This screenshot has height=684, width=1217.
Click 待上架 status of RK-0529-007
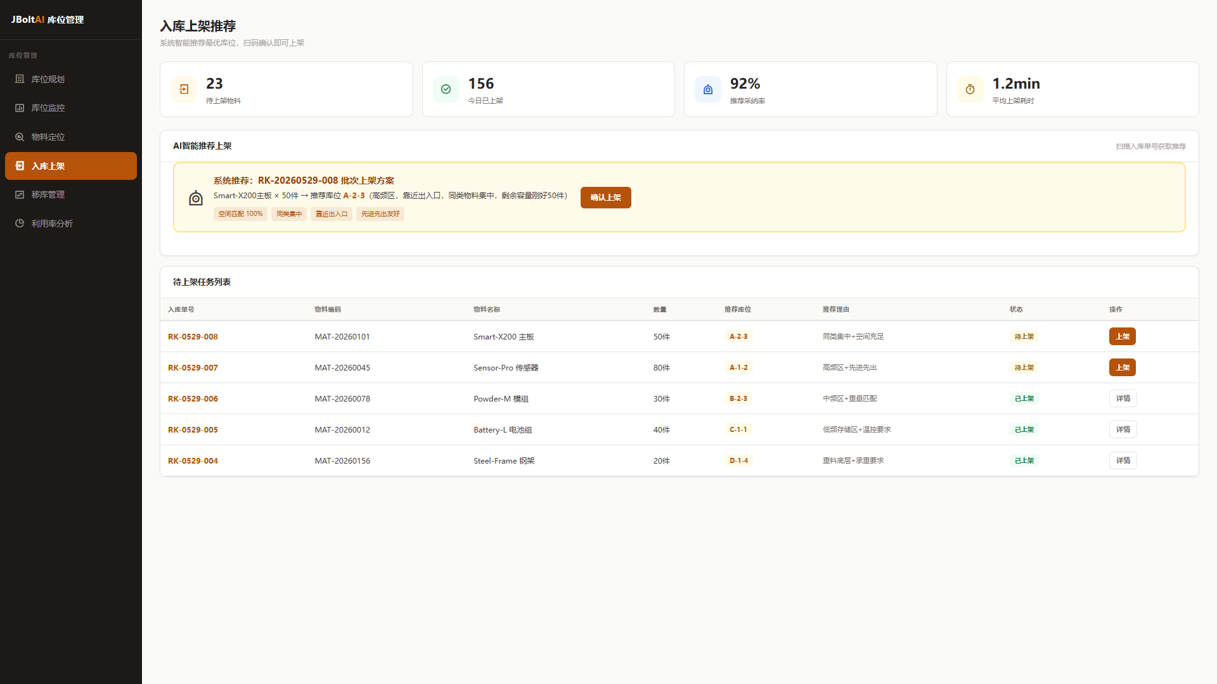click(x=1024, y=367)
